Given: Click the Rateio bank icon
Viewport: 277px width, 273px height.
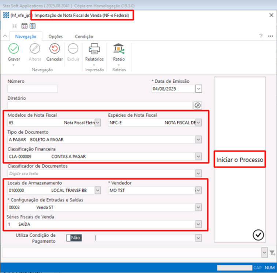Looking at the screenshot, I should pos(119,48).
